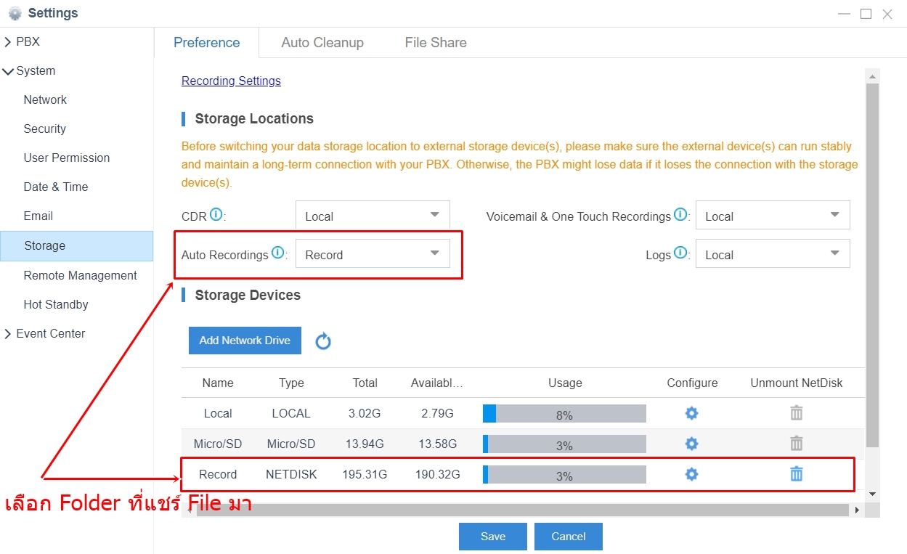
Task: Click the info icon next to CDR
Action: tap(216, 214)
